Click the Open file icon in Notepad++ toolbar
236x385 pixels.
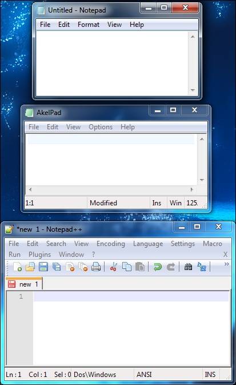(x=30, y=267)
